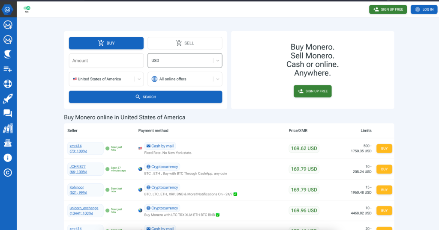The width and height of the screenshot is (439, 230).
Task: Click Cryptocurrency tag in unicorn_exchange row
Action: (162, 208)
